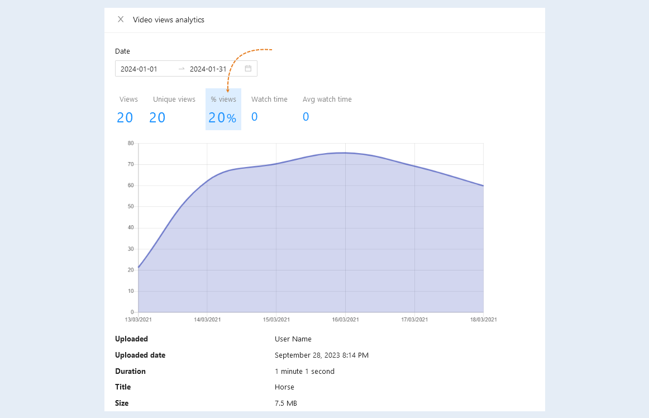The width and height of the screenshot is (649, 418).
Task: Select the Avg watch time metric tab
Action: [x=327, y=110]
